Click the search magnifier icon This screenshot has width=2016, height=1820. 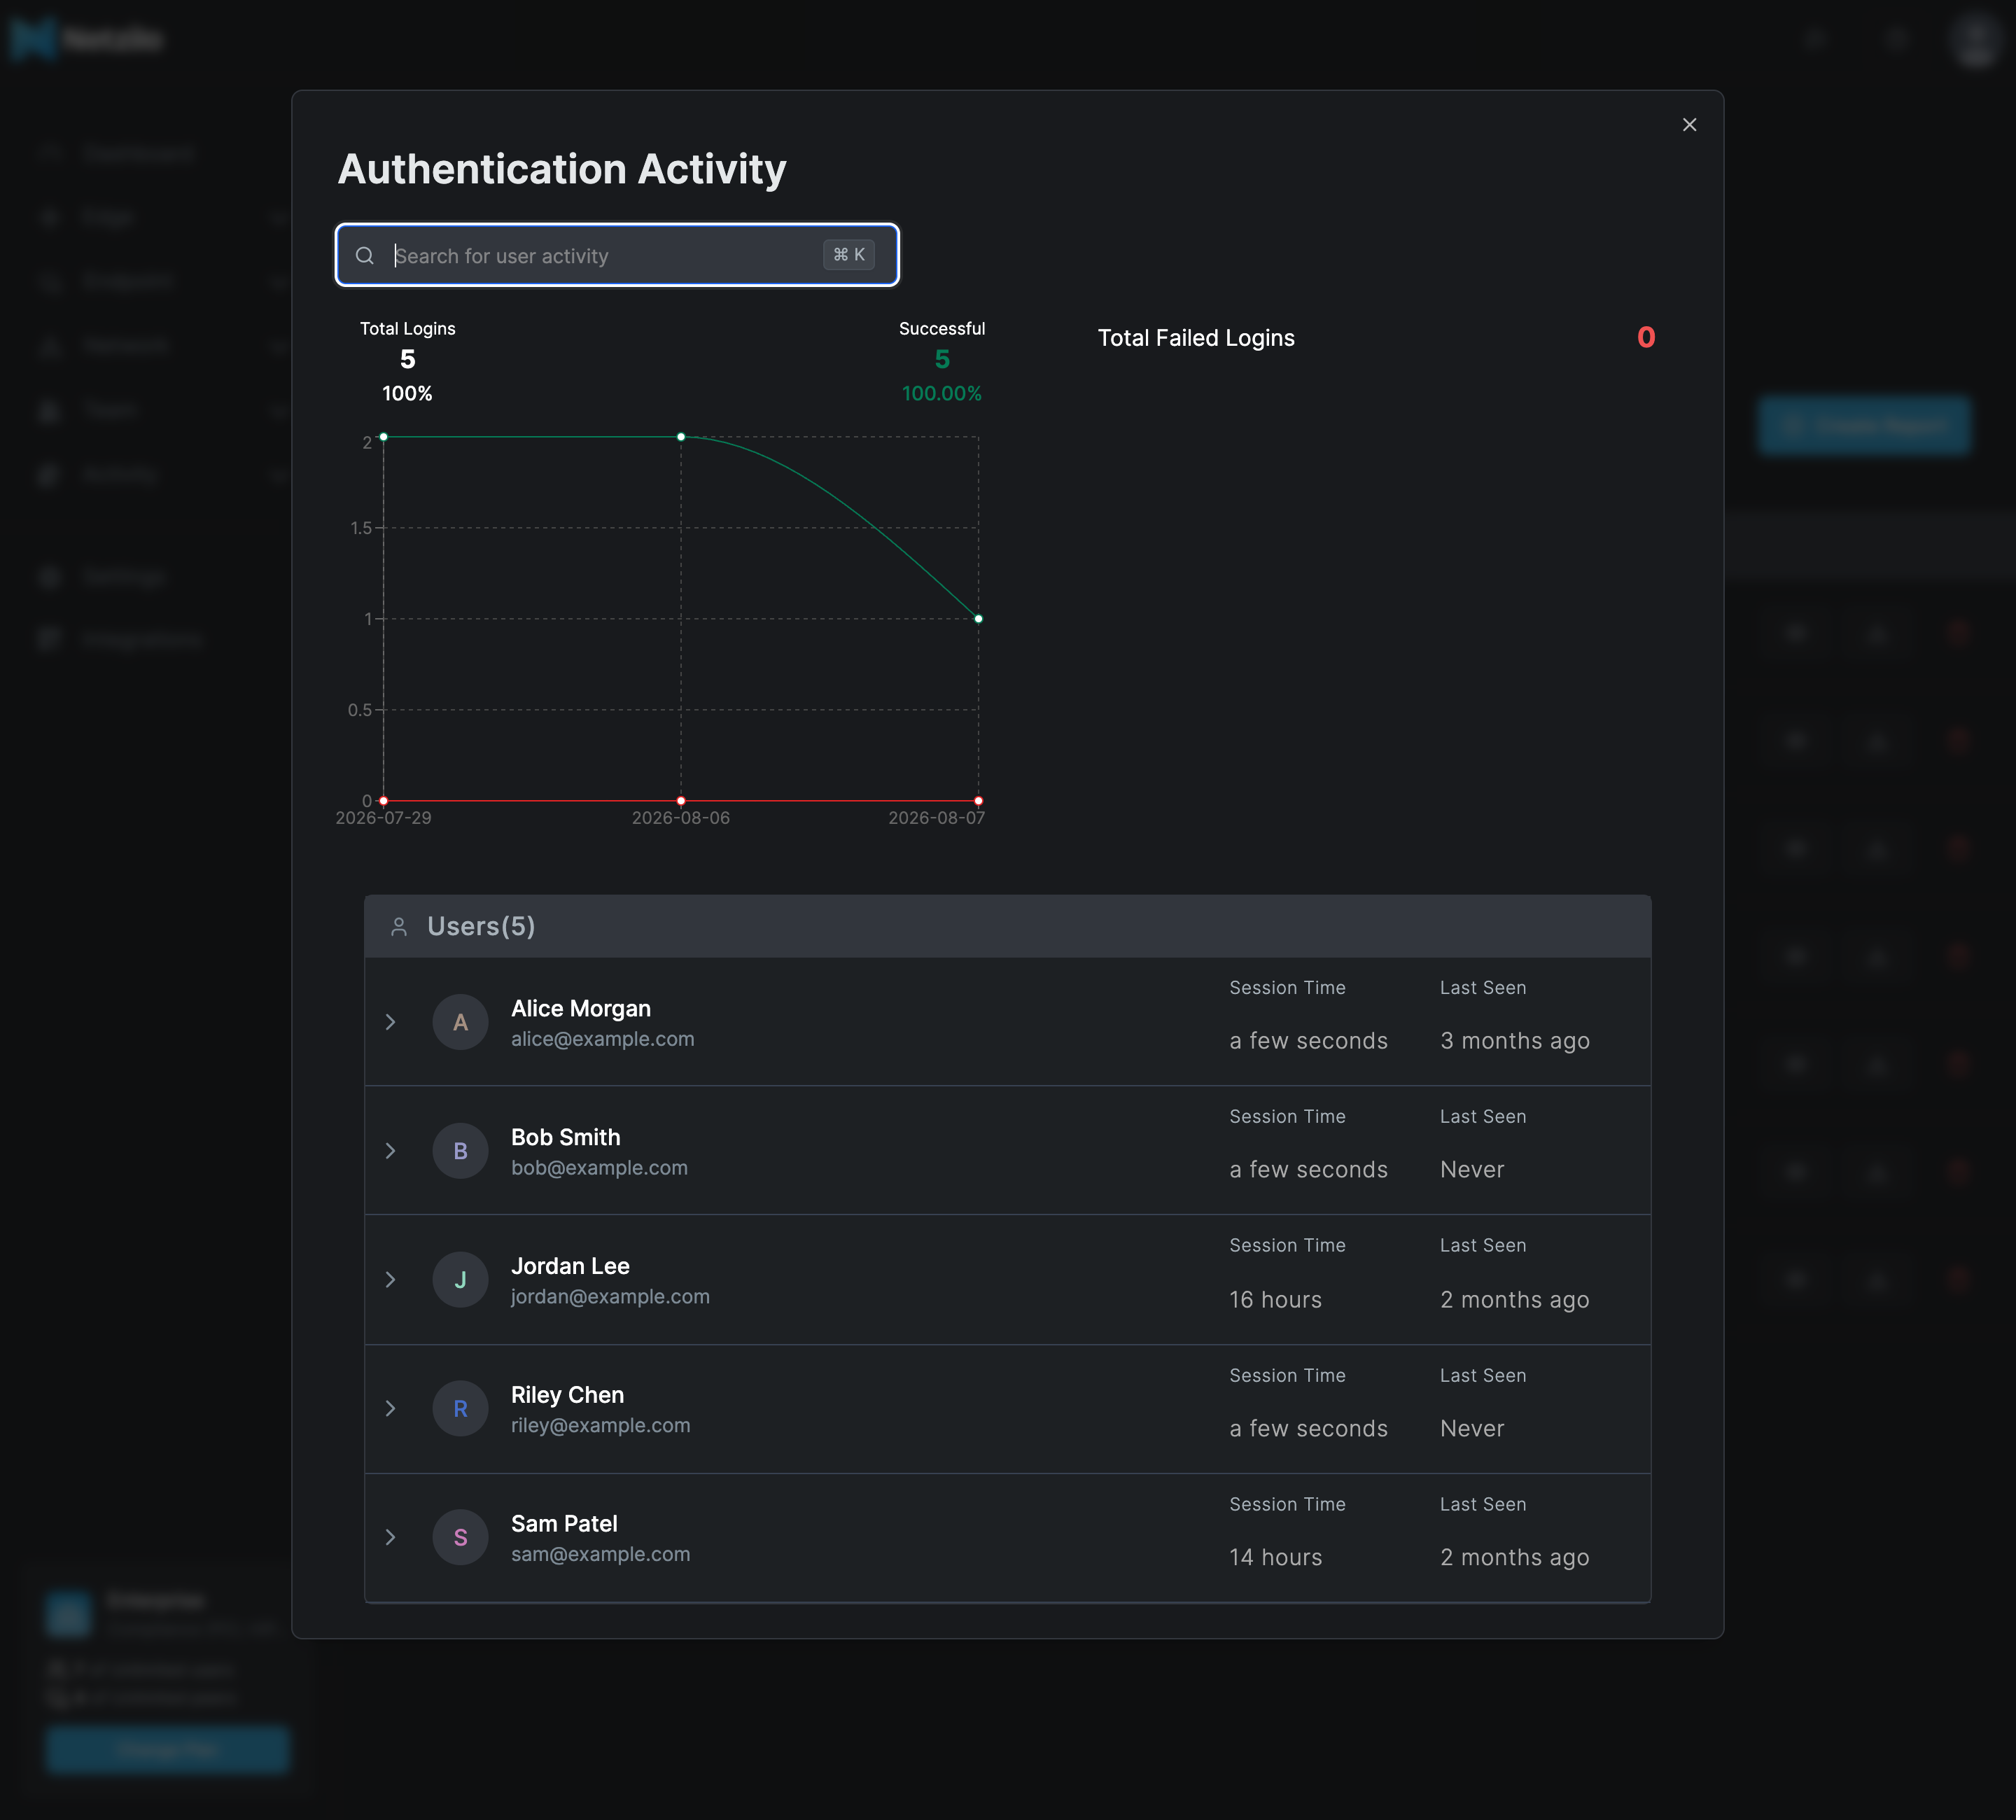coord(365,256)
